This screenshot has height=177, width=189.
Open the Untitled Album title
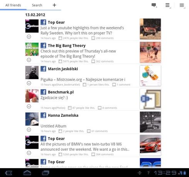pos(54,126)
